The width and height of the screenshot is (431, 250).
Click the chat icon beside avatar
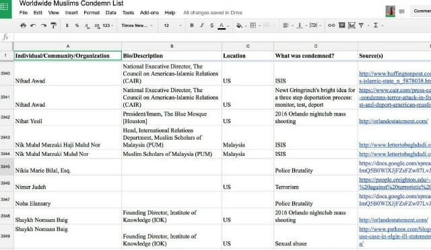(x=402, y=11)
